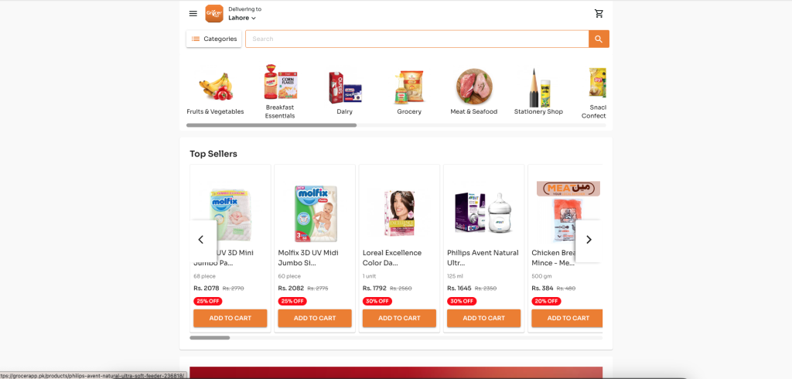The height and width of the screenshot is (379, 792).
Task: Expand the Lahore delivery location dropdown
Action: [x=242, y=19]
